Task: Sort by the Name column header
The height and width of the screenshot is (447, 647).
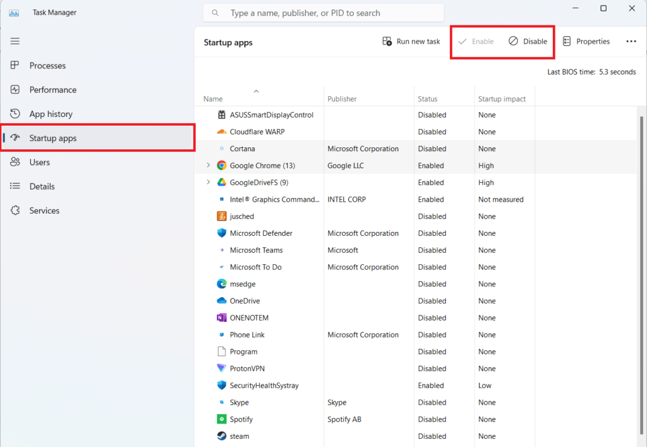Action: tap(212, 99)
